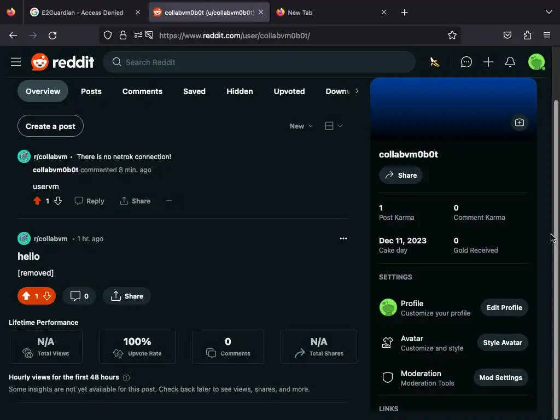Upvote the hello post
This screenshot has width=560, height=420.
point(26,296)
